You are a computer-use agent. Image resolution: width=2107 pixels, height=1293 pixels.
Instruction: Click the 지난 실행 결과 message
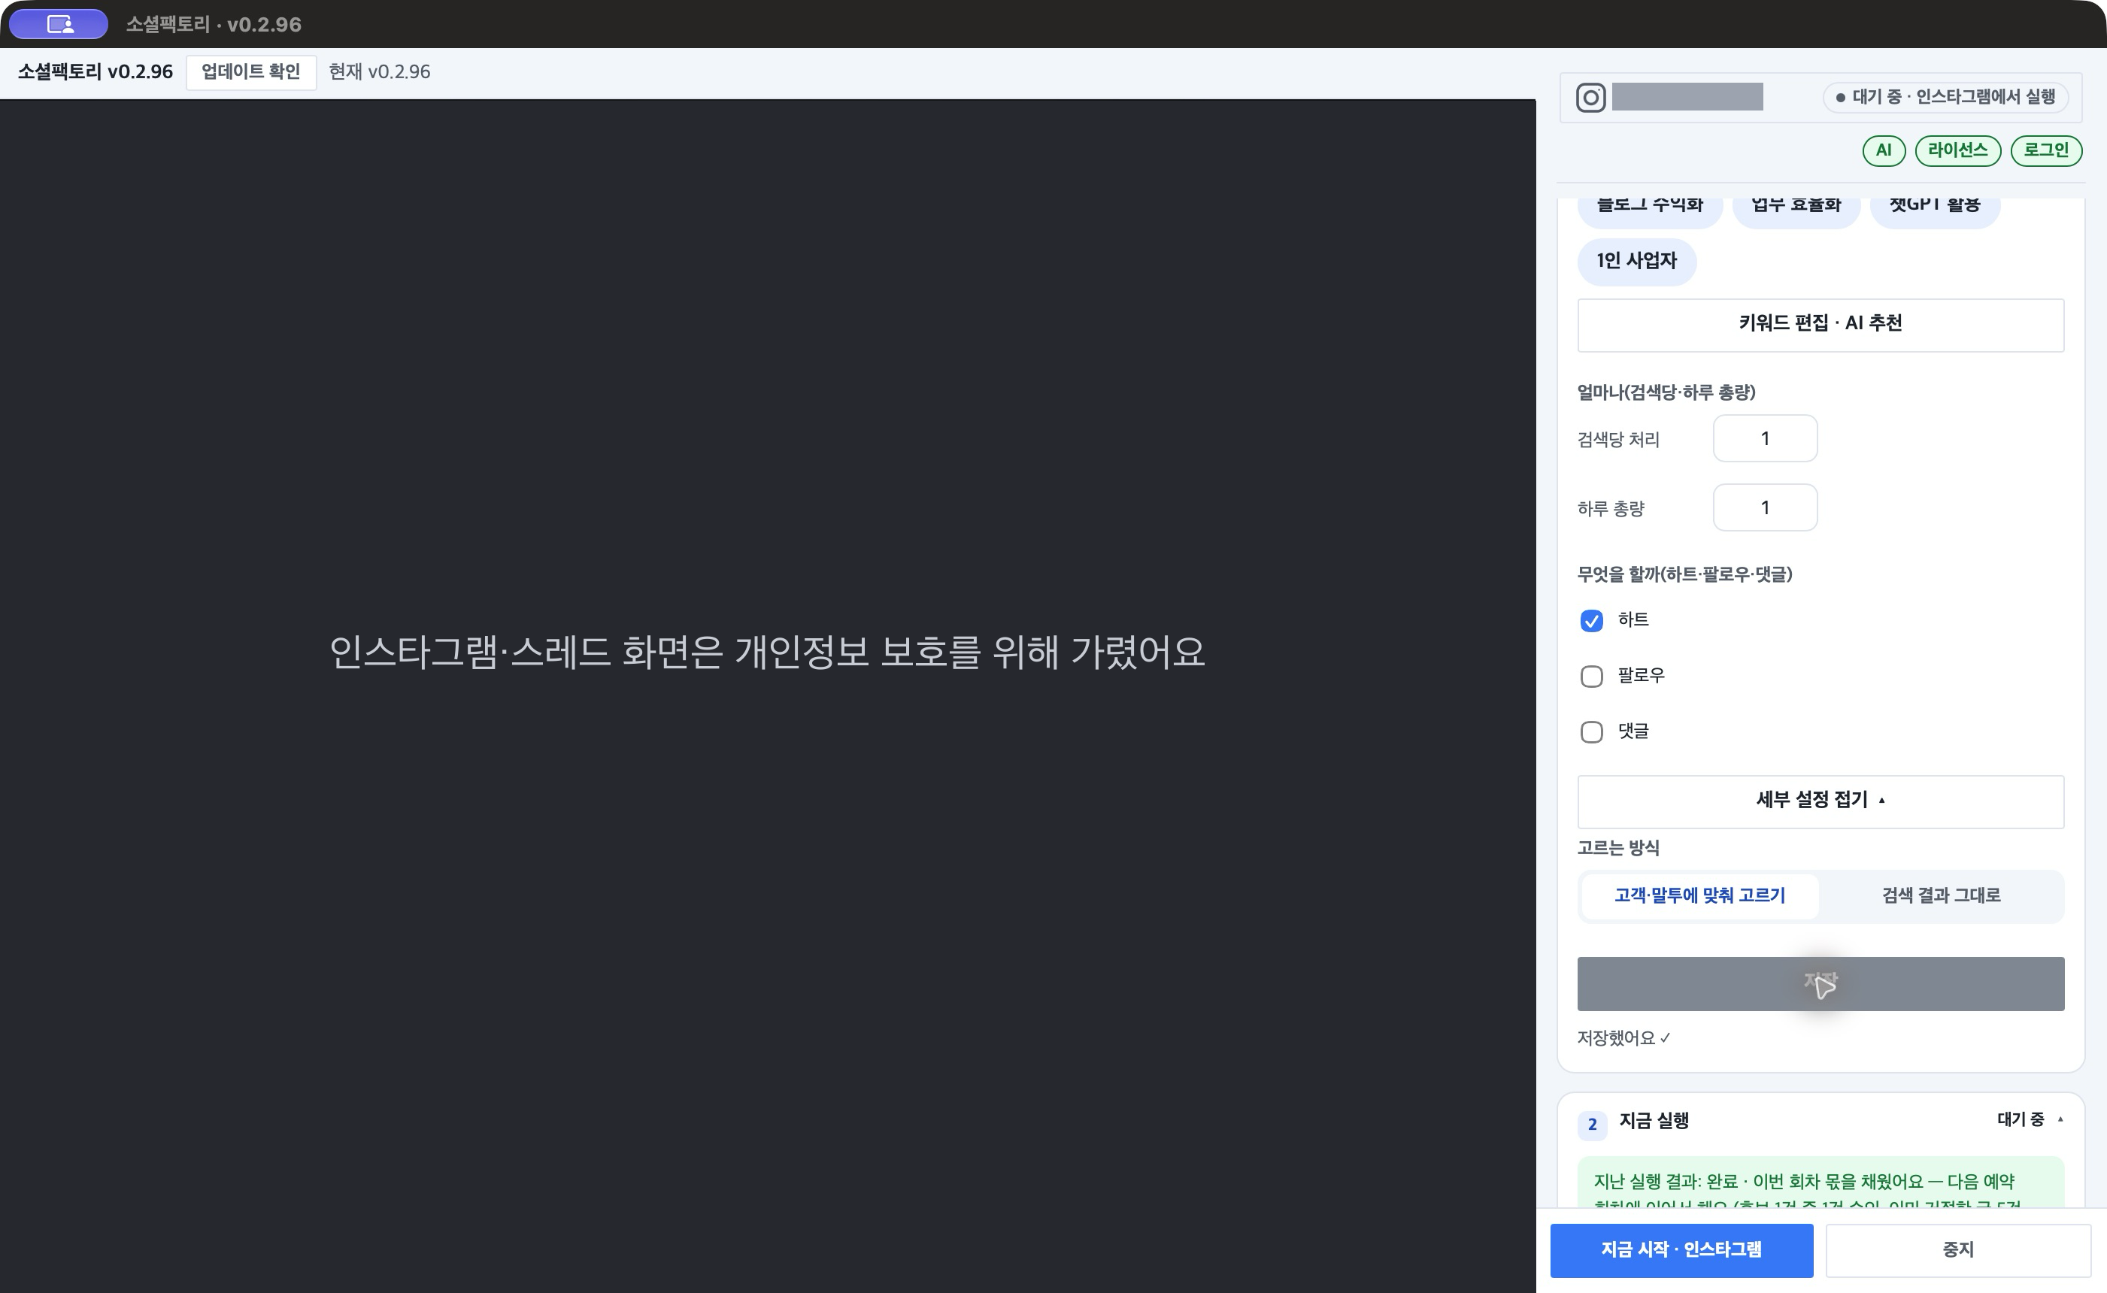1820,1182
